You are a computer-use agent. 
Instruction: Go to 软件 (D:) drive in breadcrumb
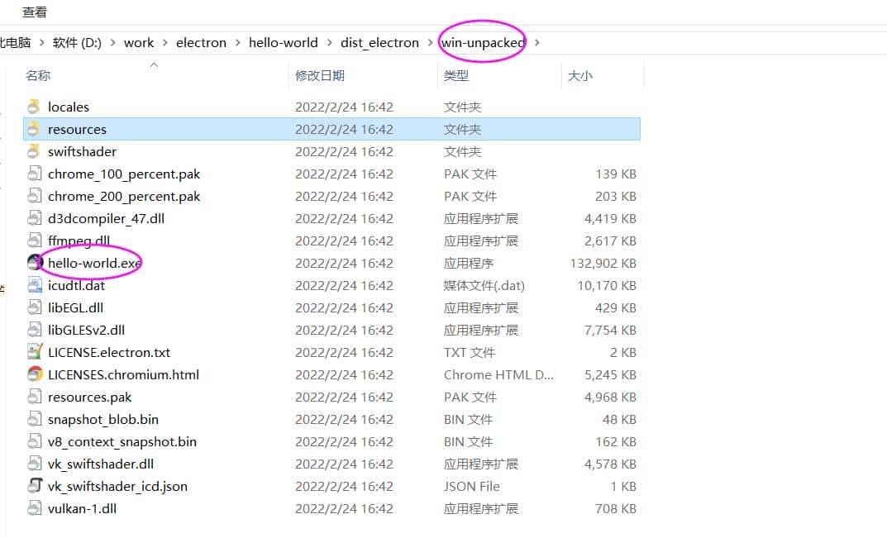point(77,43)
